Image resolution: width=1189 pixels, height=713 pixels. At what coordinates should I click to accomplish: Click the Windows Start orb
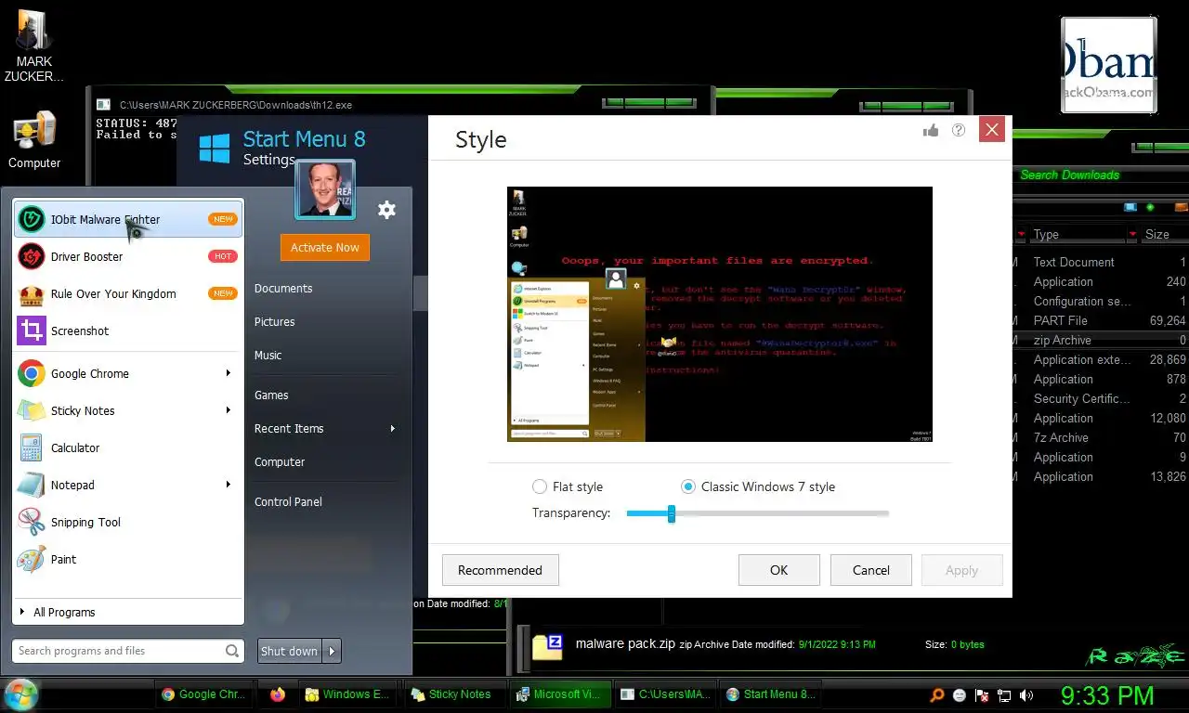(x=20, y=694)
